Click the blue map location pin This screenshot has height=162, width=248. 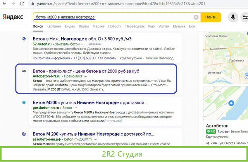click(232, 103)
